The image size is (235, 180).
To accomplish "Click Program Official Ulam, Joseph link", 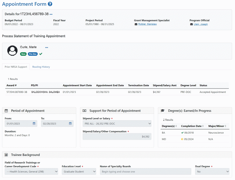I will pos(201,24).
